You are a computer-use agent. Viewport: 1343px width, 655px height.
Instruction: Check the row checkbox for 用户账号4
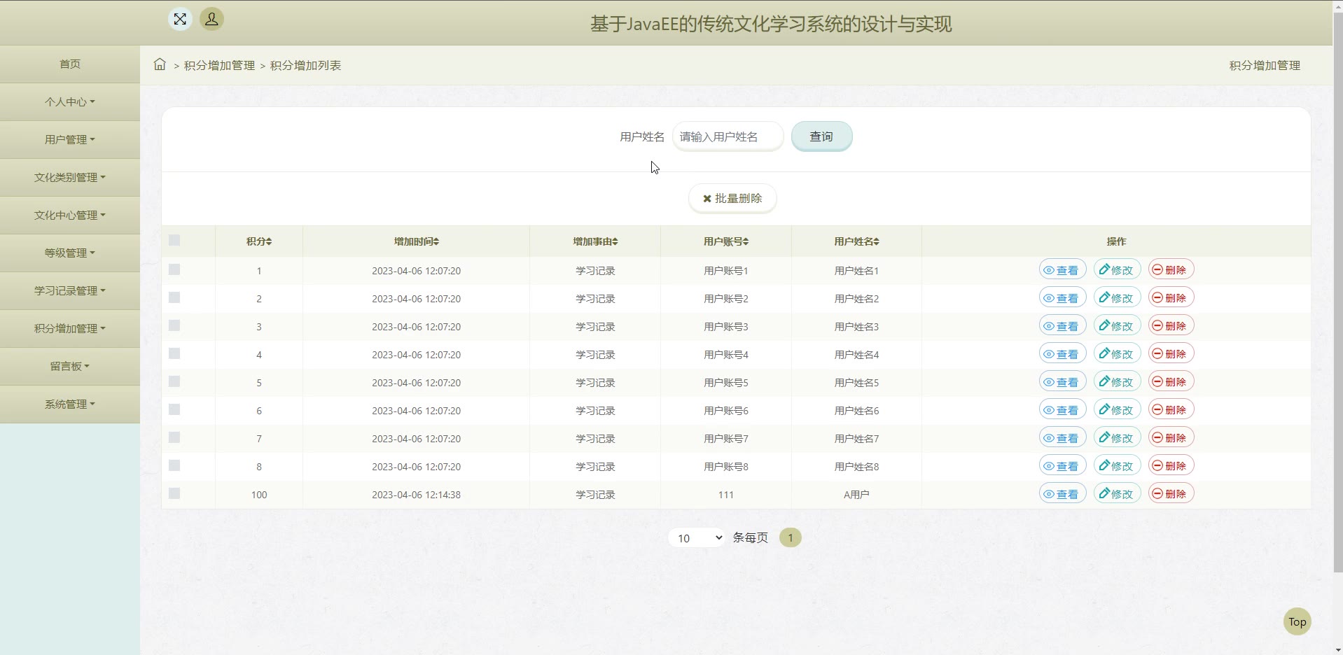coord(174,353)
